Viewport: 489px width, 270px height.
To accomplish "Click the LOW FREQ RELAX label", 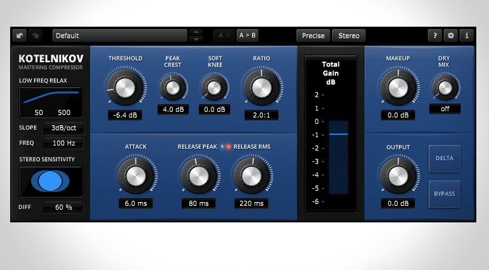I will click(x=43, y=81).
